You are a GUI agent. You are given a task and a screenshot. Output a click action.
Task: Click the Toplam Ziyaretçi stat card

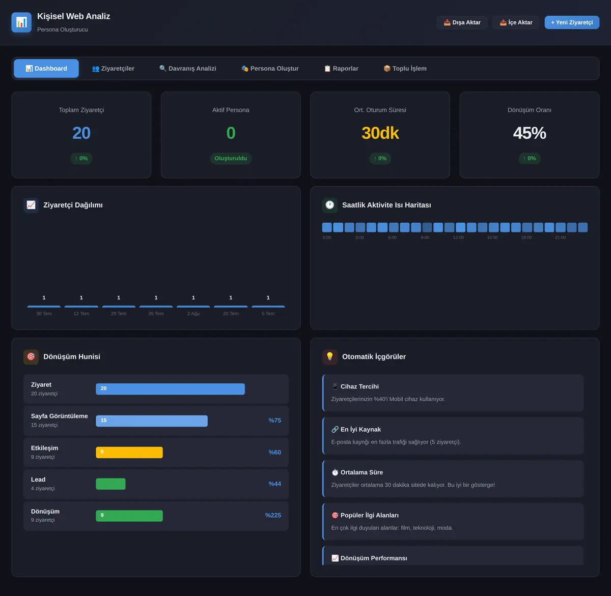click(x=81, y=135)
